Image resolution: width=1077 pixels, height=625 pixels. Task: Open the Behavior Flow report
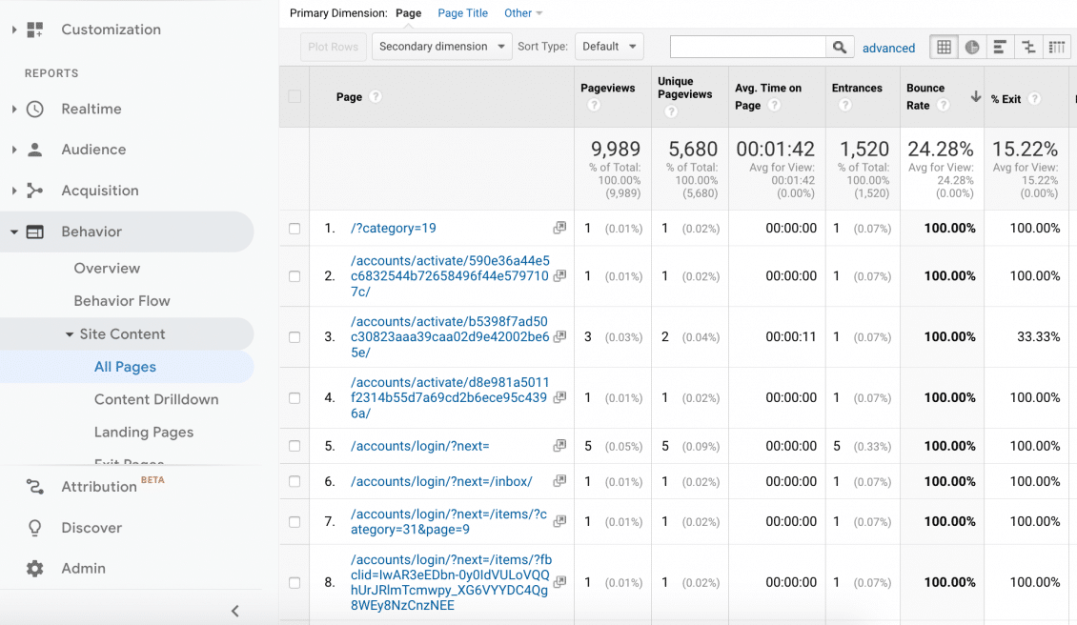[122, 301]
